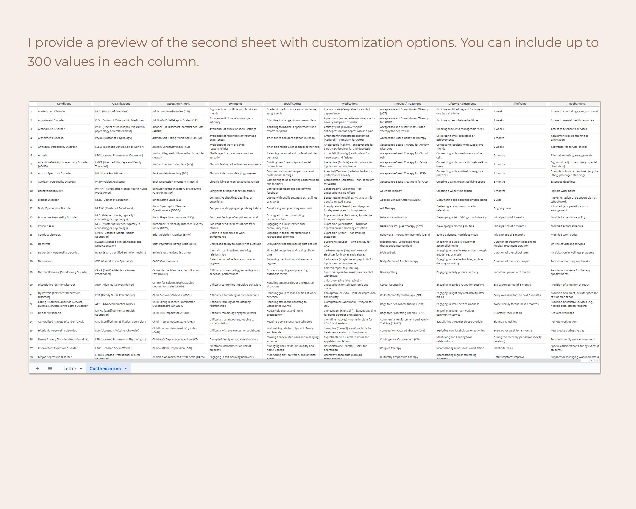636x509 pixels.
Task: Click 'Avoiding screens before bedtime' cell
Action: point(462,120)
